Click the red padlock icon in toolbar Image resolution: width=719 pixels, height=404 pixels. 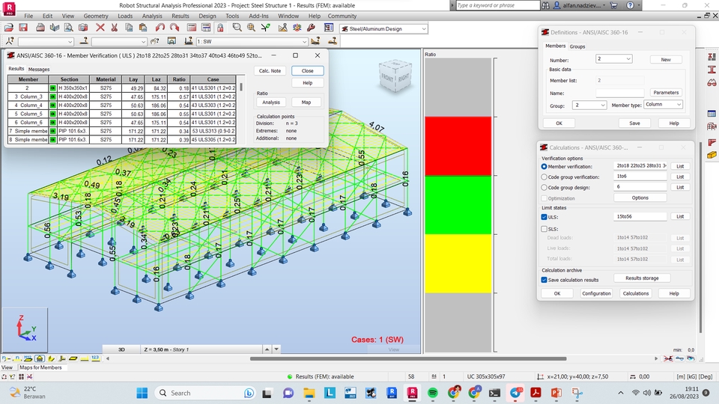[x=220, y=28]
